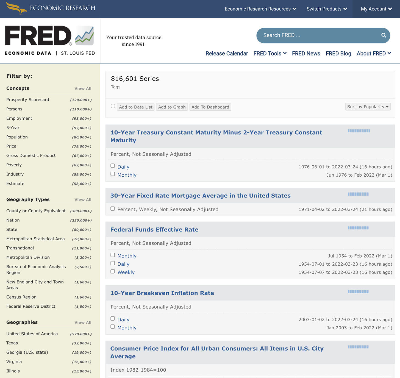Check the 30-Year Mortgage Weekly checkbox
The height and width of the screenshot is (378, 400).
(x=113, y=209)
